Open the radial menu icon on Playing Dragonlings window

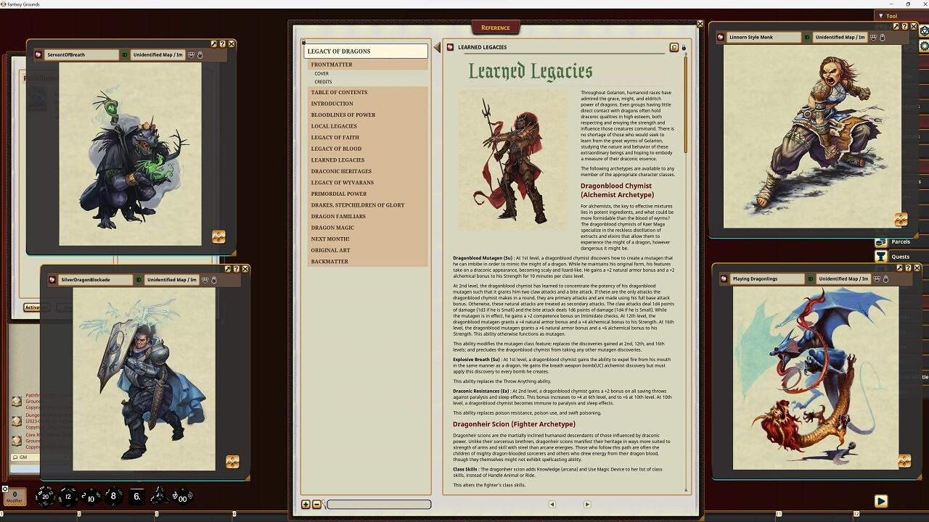[904, 460]
